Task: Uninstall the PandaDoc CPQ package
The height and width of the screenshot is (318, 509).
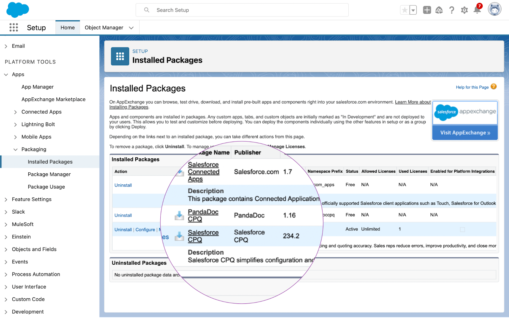Action: click(123, 215)
